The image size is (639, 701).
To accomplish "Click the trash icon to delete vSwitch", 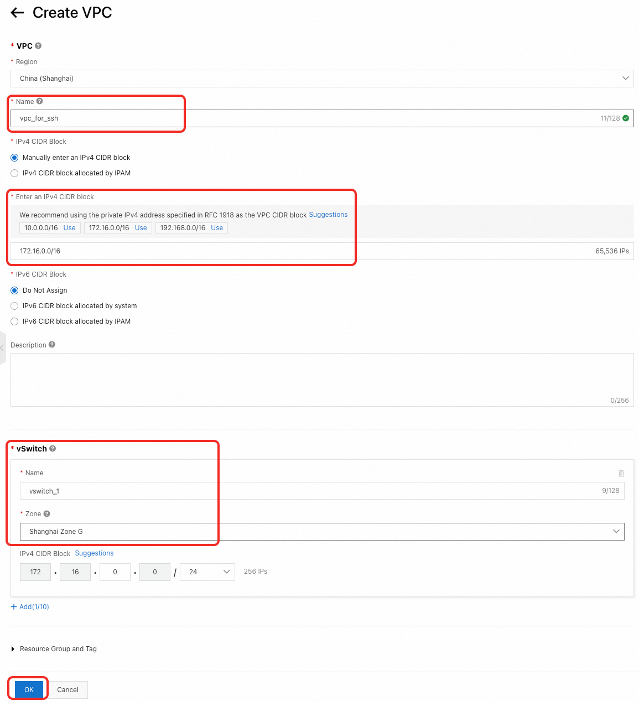I will tap(621, 473).
